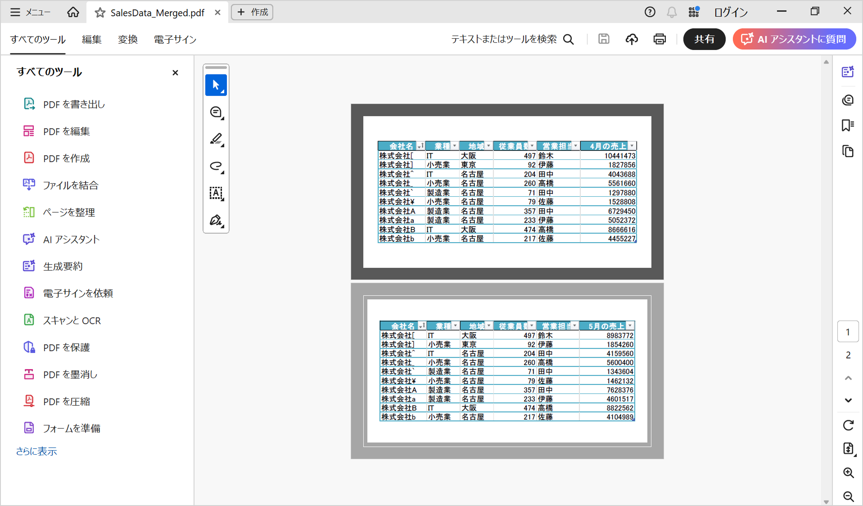Screen dimensions: 863x506
Task: Open the 電子サイン tab
Action: pyautogui.click(x=175, y=40)
